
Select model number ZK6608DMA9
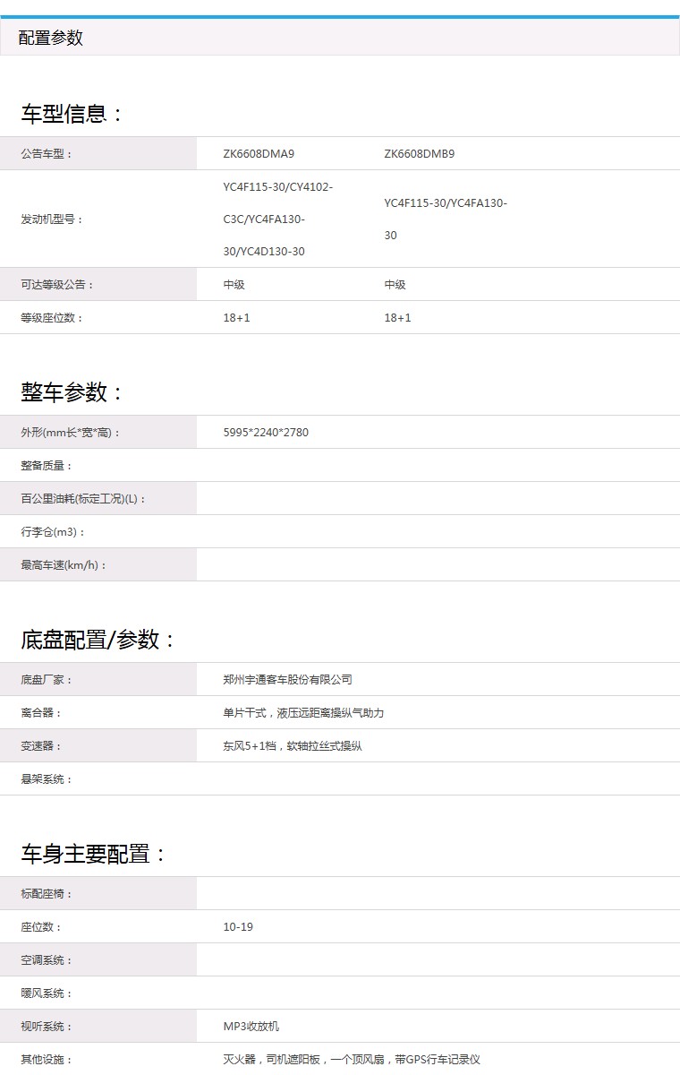[259, 154]
